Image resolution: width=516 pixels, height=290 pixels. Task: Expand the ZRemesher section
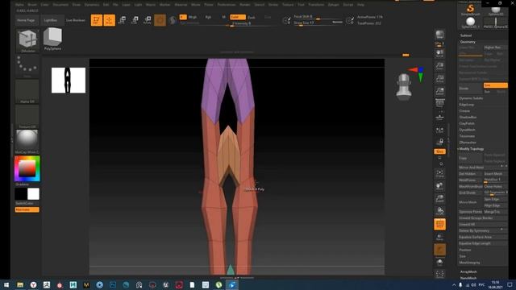[x=468, y=143]
